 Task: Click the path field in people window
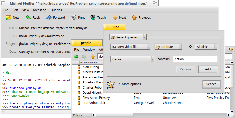[100, 57]
